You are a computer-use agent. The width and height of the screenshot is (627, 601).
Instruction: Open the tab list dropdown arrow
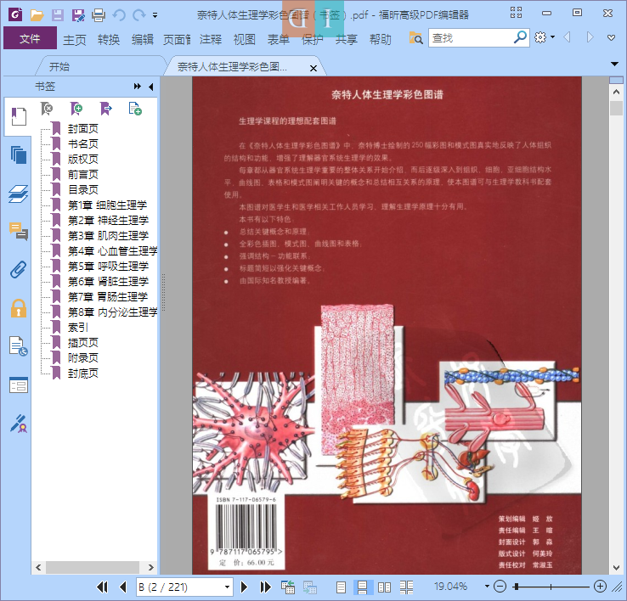(614, 64)
